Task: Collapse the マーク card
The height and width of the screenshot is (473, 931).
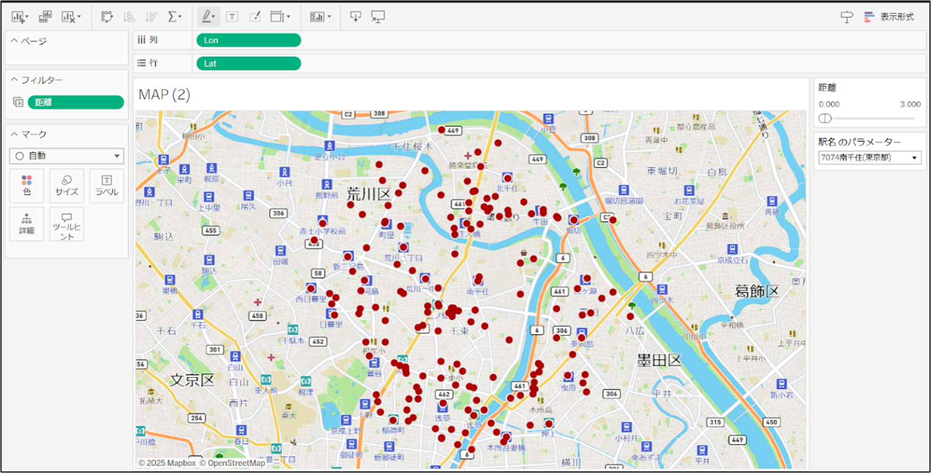Action: (x=14, y=134)
